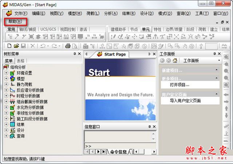
Task: Open the 分析(A) menu
Action: tap(111, 13)
